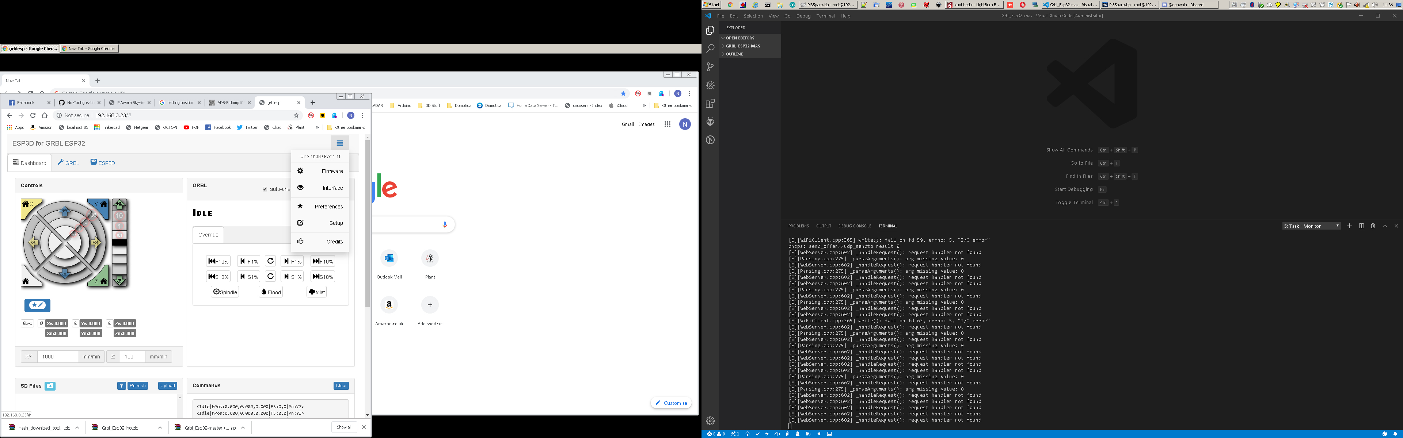Open options for Grbl_Esp32.ino.zip download
This screenshot has width=1403, height=438.
(160, 428)
